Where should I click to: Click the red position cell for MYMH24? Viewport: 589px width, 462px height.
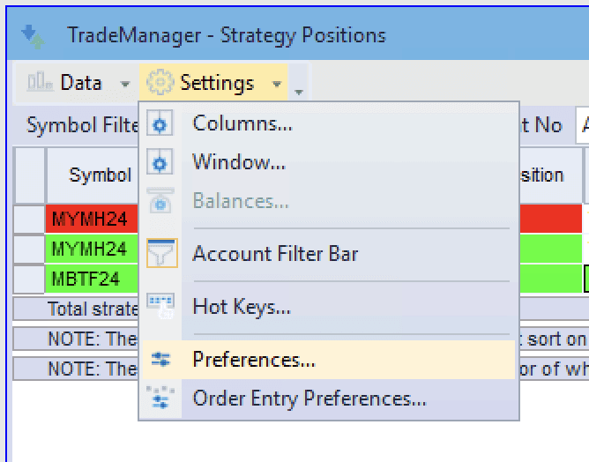tap(551, 219)
